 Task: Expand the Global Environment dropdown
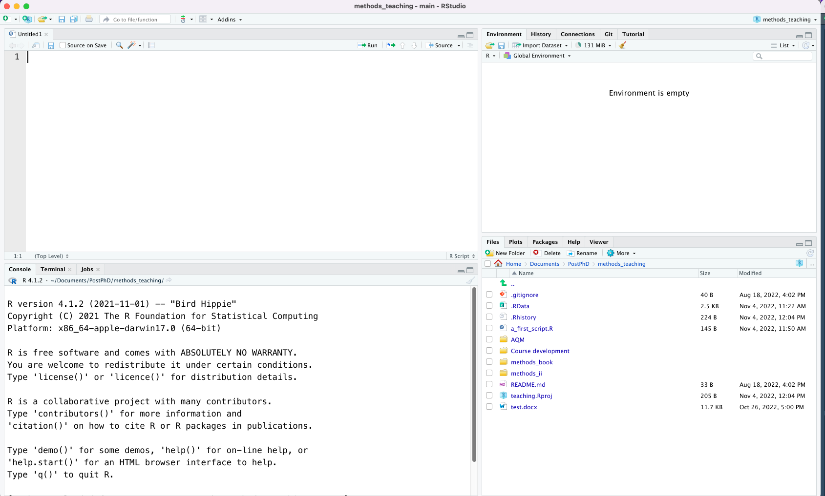(x=536, y=55)
